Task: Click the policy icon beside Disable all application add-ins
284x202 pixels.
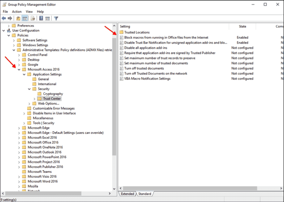Action: (x=122, y=48)
